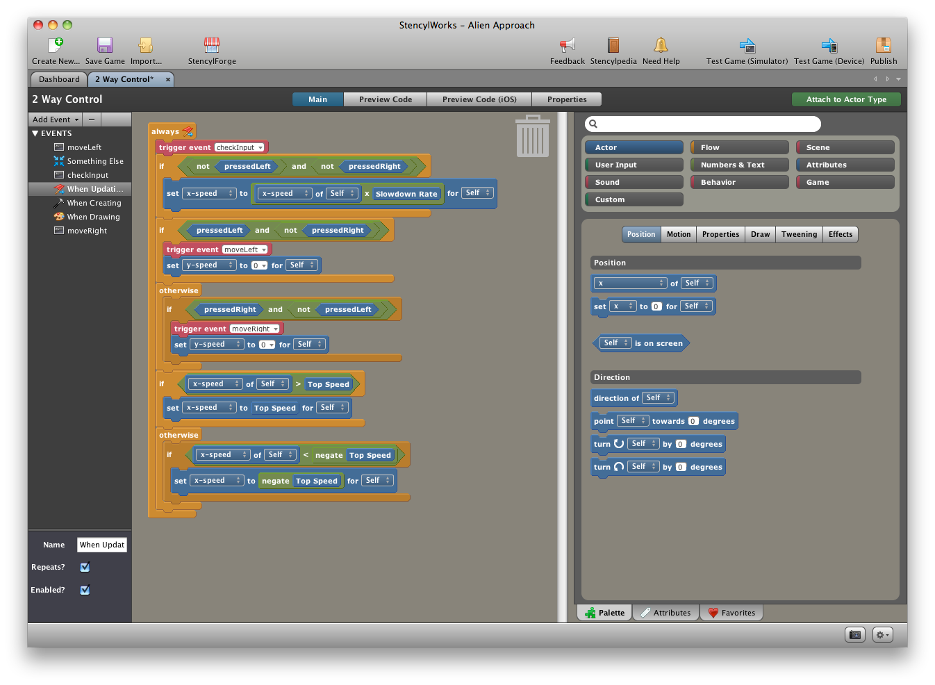Screen dimensions: 935x685
Task: Select the Motion palette subtab
Action: coord(679,234)
